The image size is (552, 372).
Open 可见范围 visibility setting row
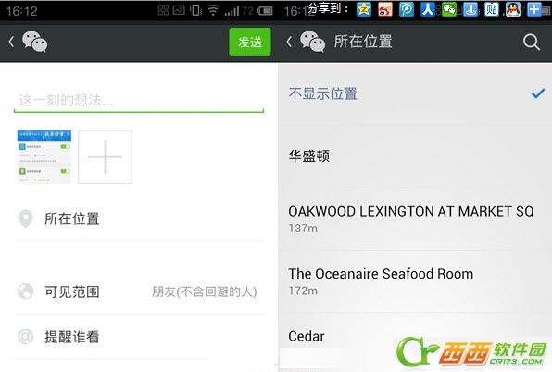[x=139, y=291]
